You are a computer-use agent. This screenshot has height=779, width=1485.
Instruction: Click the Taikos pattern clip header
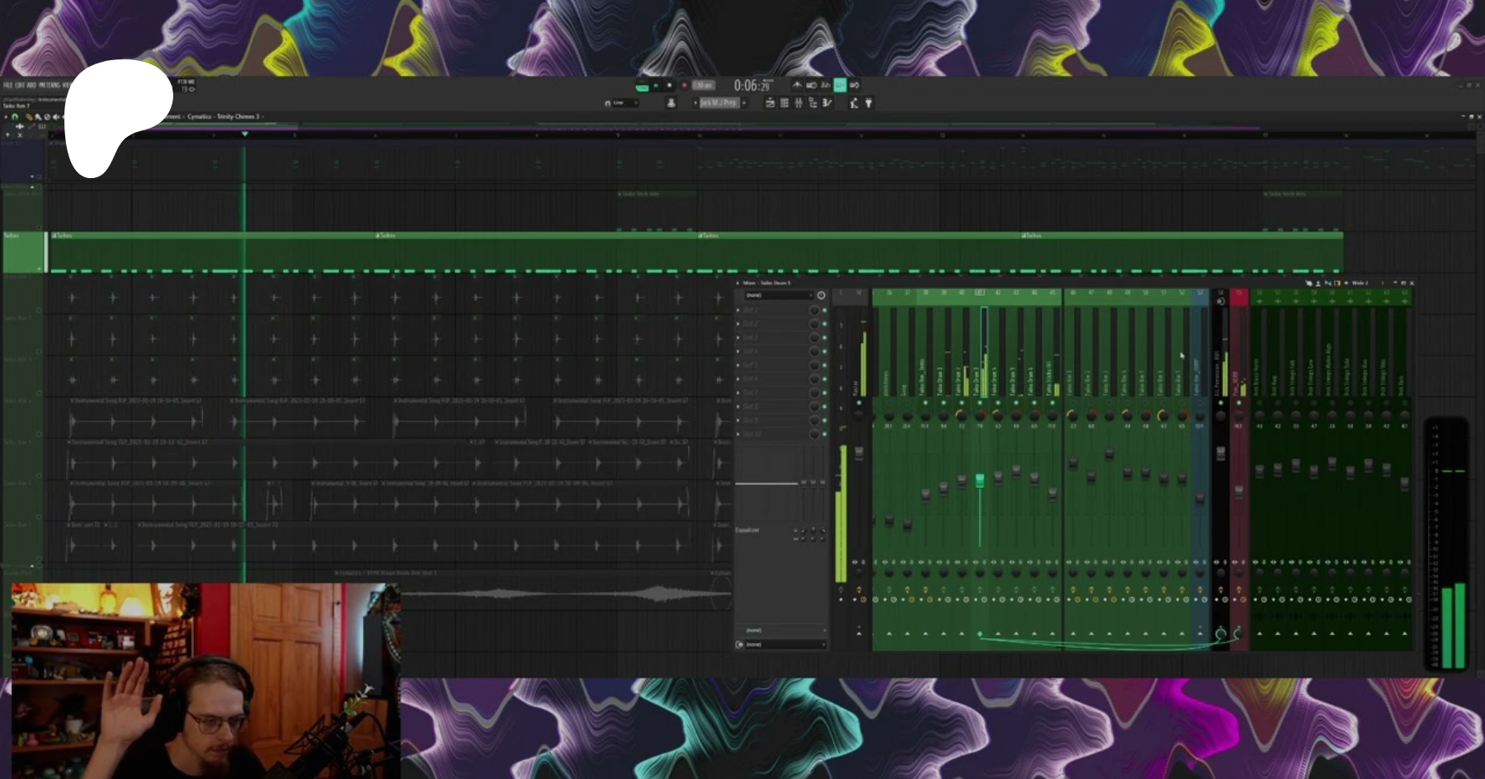tap(64, 236)
